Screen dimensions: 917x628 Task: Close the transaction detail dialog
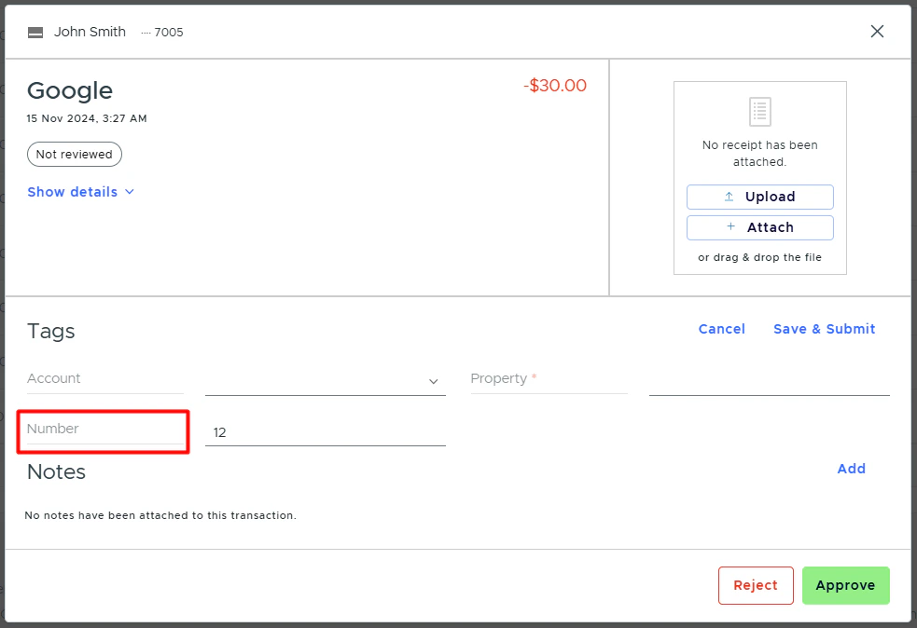tap(877, 31)
